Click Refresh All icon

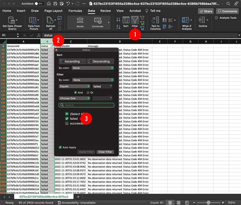point(51,20)
